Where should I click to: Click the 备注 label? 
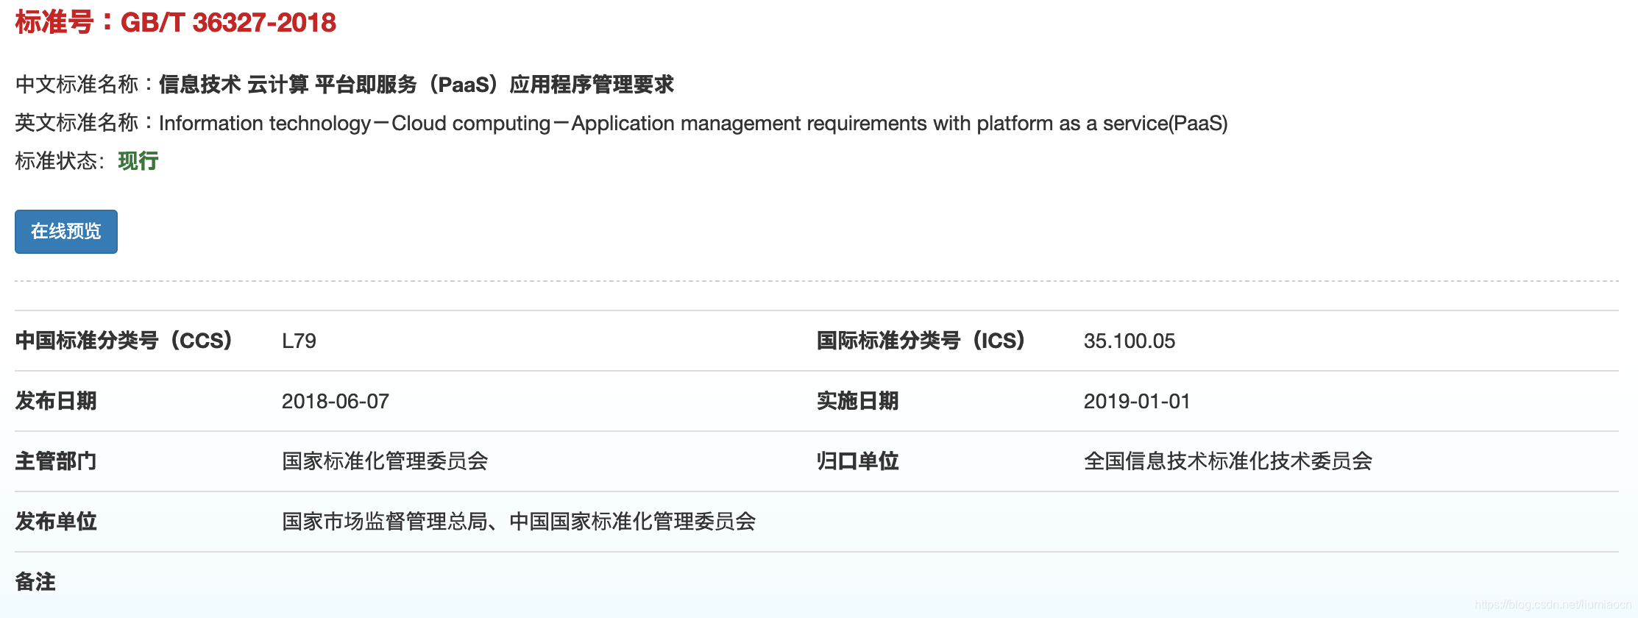[x=35, y=582]
